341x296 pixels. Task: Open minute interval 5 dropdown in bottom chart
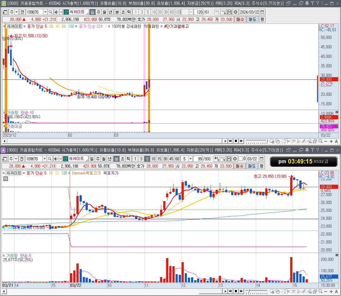[x=190, y=159]
